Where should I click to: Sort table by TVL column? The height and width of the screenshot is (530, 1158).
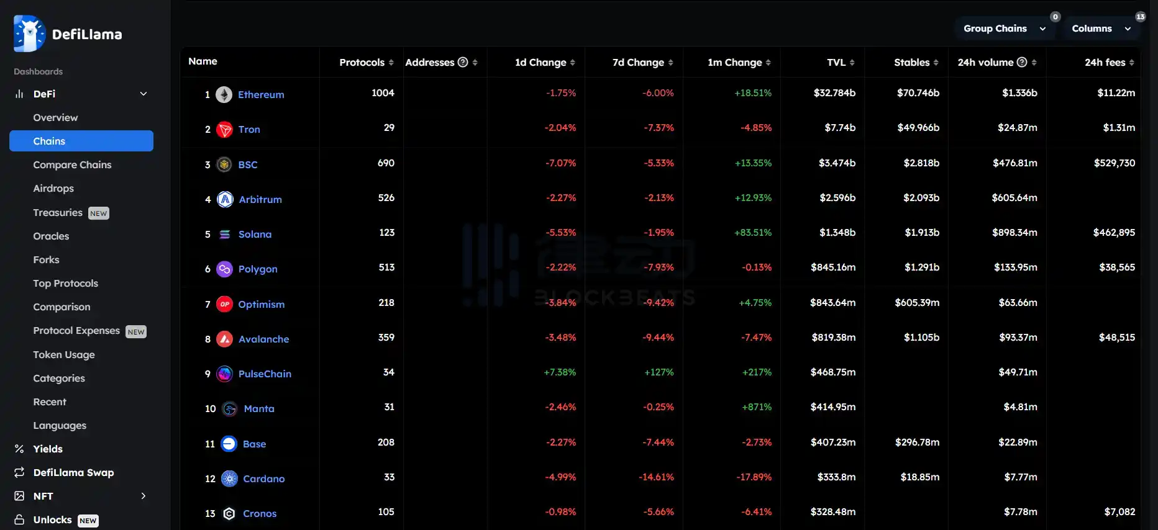pyautogui.click(x=841, y=62)
